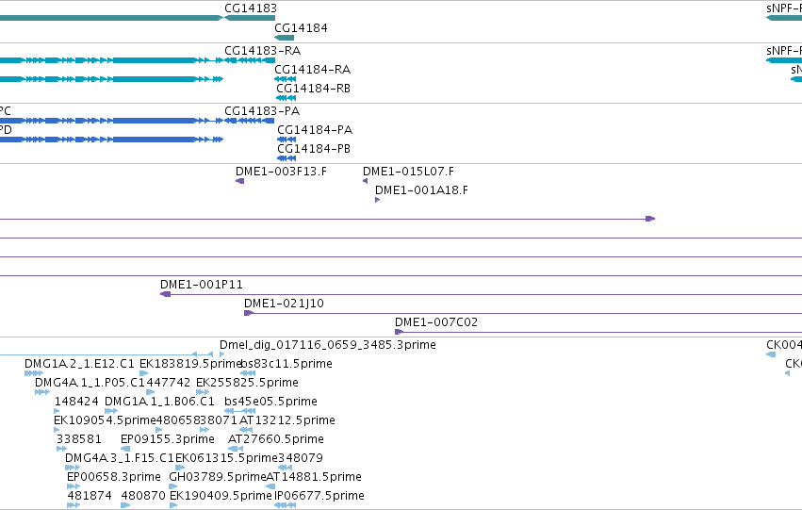Screen dimensions: 802x510
Task: Click the GH03789.5prime EST label
Action: [x=218, y=477]
